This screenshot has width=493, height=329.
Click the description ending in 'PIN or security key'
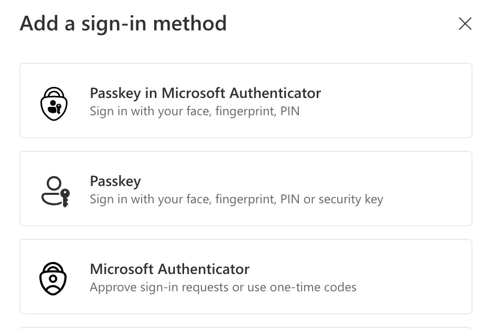[x=237, y=199]
